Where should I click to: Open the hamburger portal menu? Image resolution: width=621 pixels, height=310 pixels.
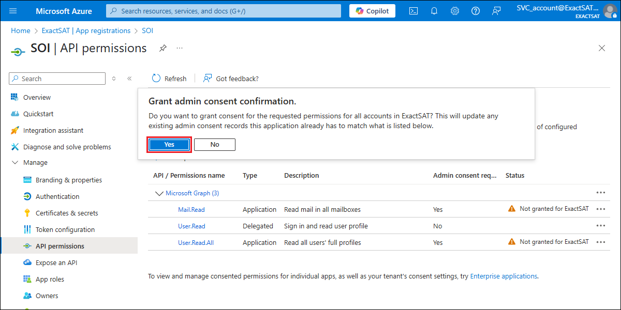(13, 11)
